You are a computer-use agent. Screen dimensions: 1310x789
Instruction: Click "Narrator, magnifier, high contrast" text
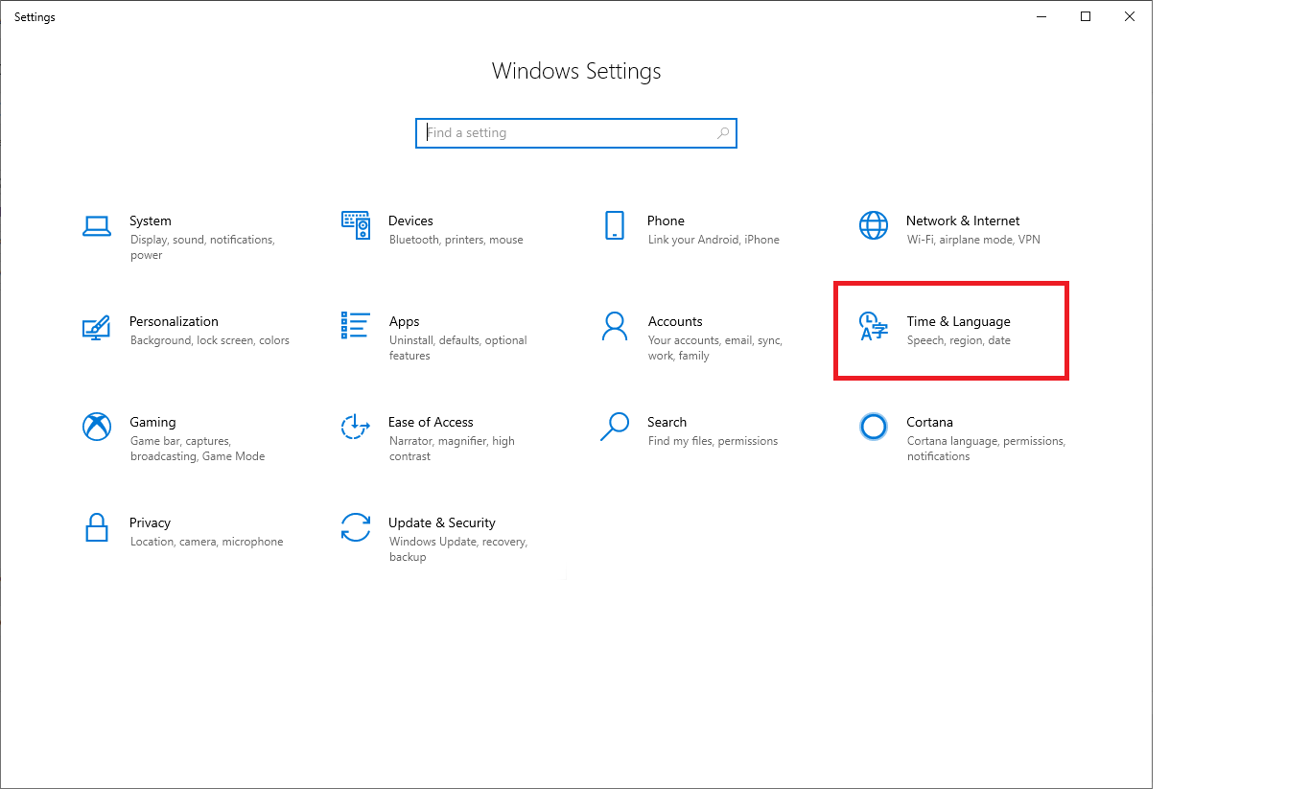click(x=452, y=449)
